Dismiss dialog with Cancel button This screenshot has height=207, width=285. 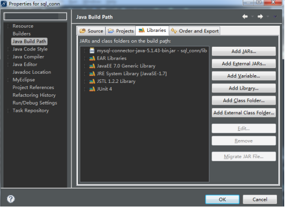[x=260, y=200]
